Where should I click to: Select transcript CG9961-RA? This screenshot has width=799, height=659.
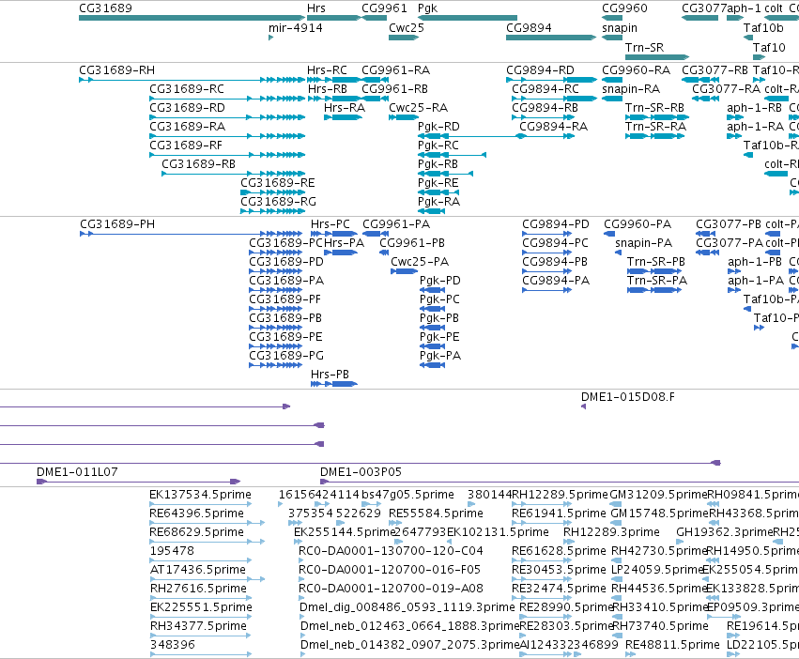pos(375,80)
